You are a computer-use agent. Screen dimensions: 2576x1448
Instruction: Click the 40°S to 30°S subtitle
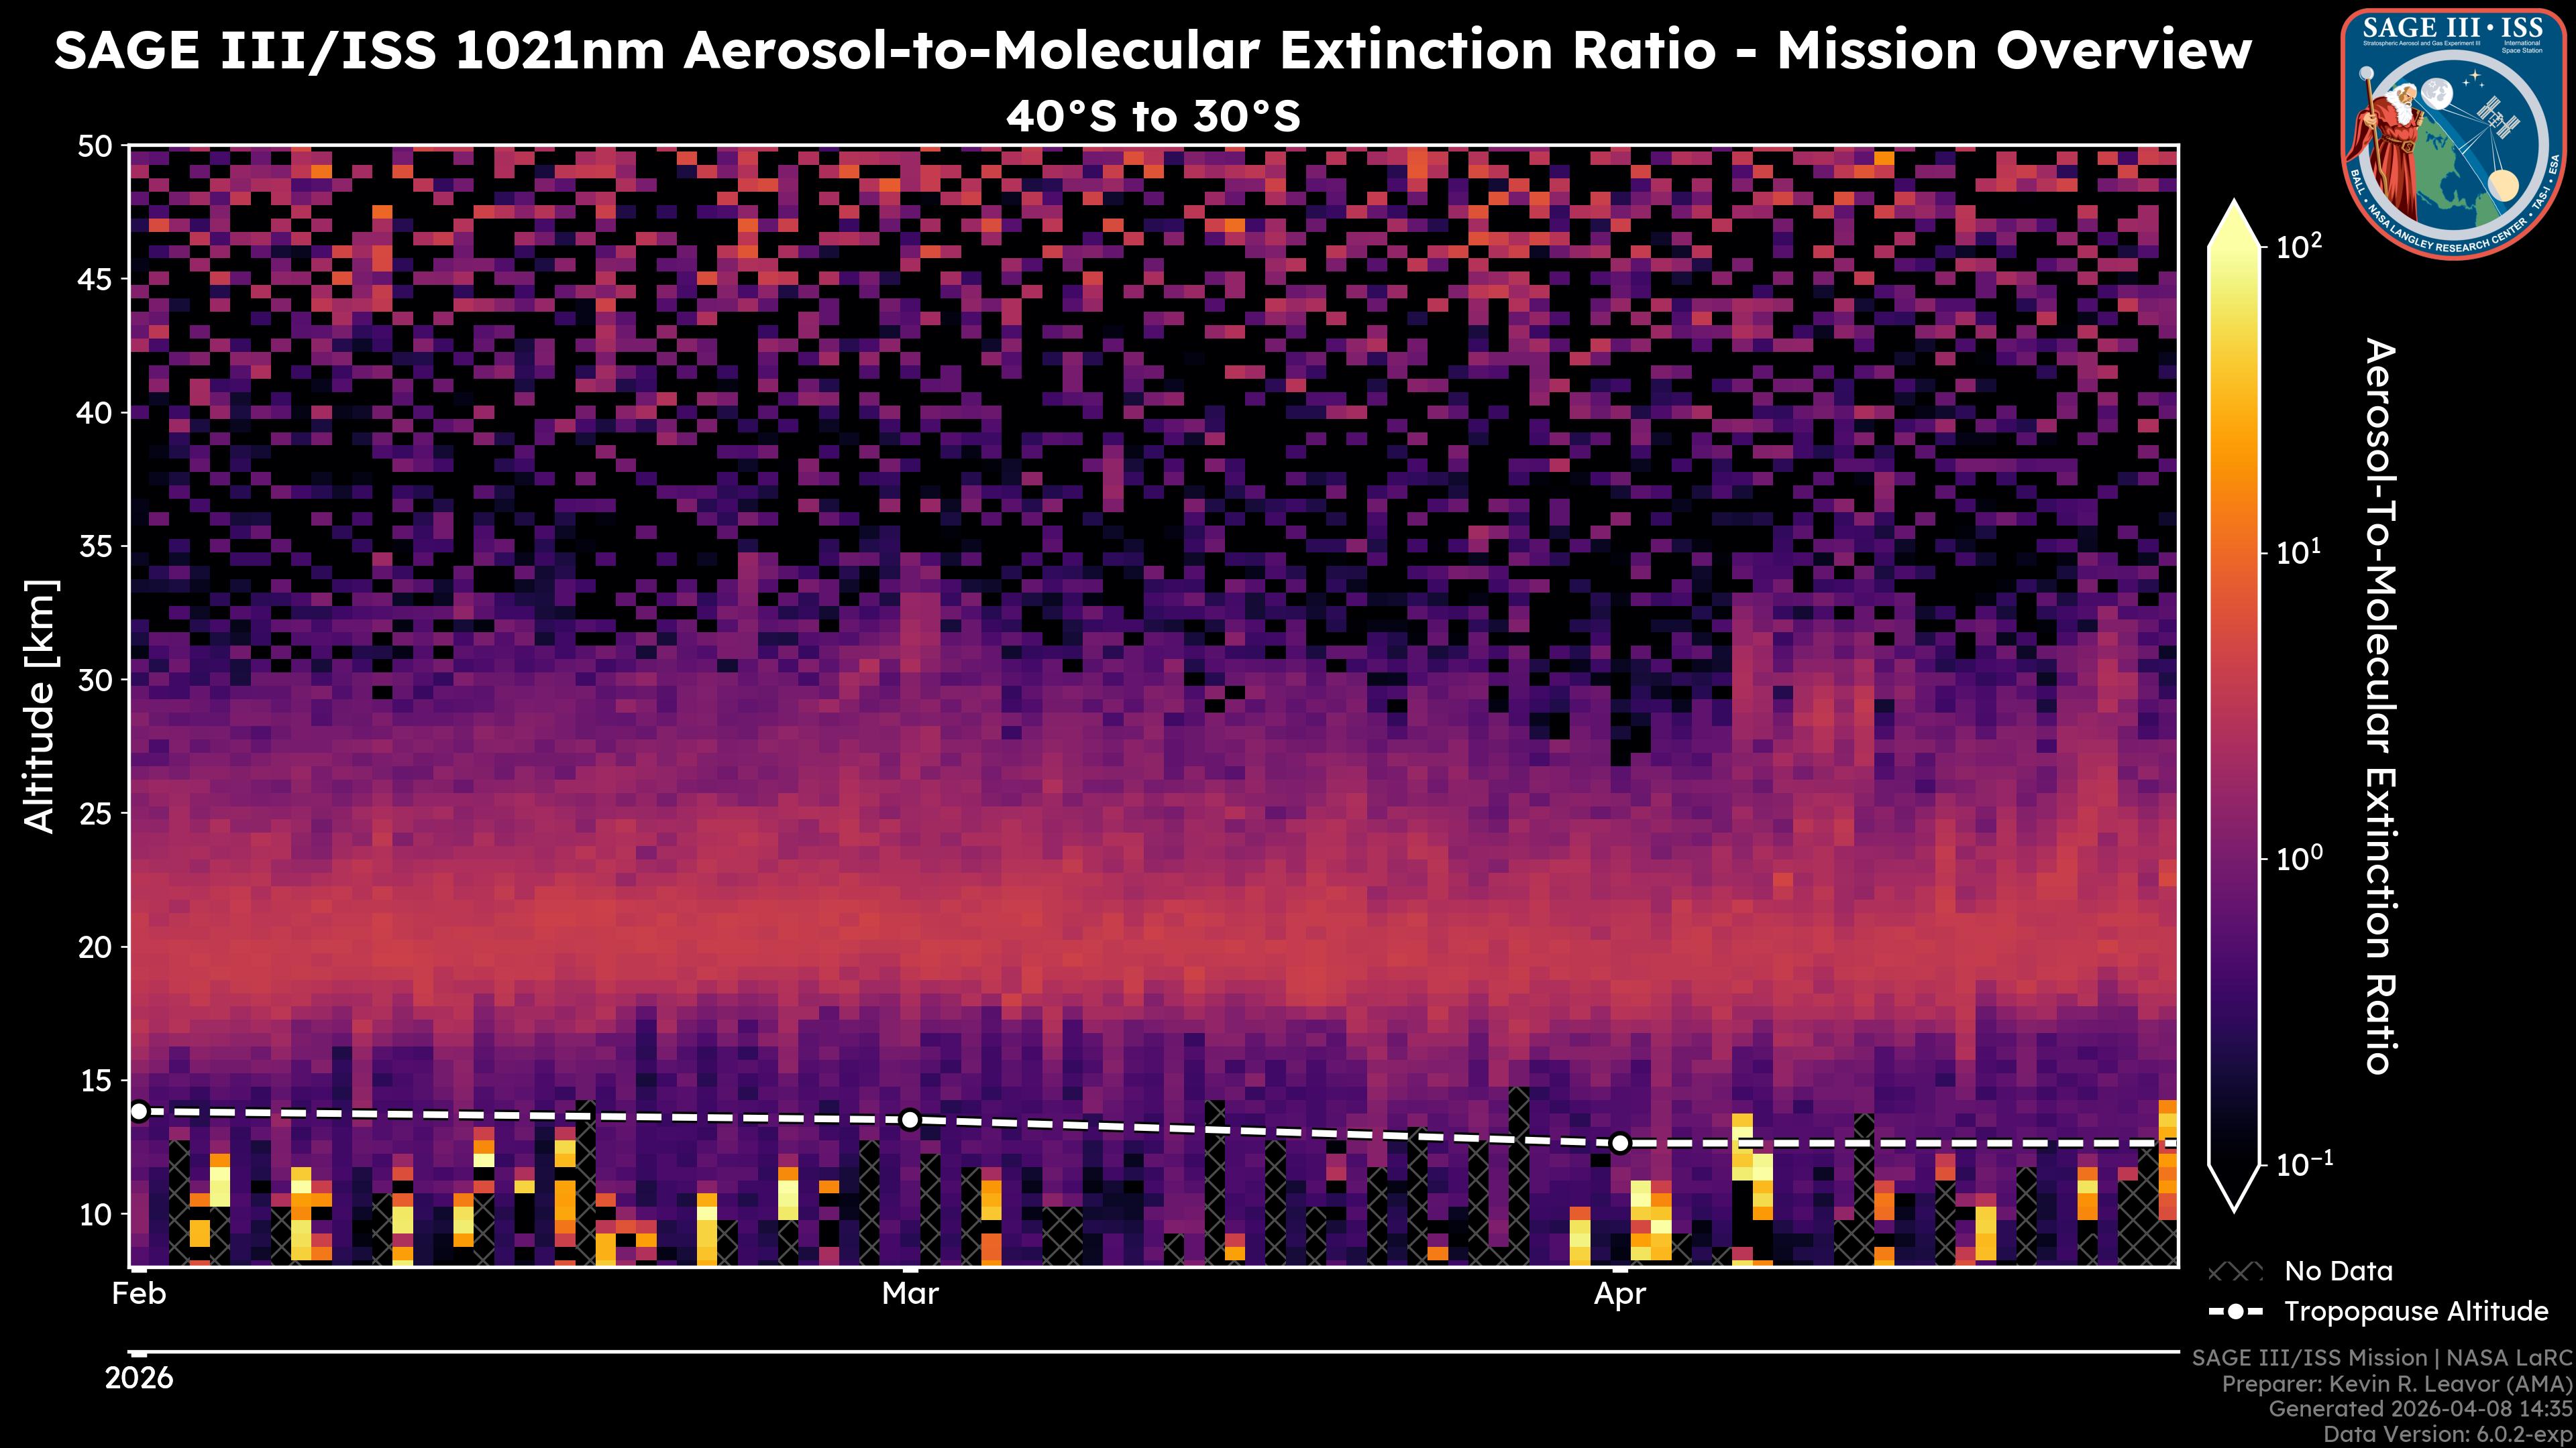point(1153,117)
